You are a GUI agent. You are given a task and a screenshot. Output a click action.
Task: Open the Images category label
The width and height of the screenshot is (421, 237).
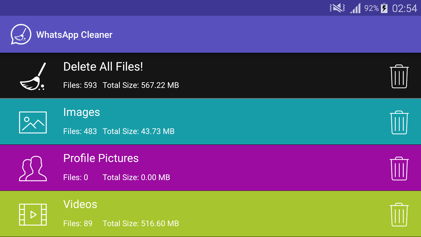point(81,112)
